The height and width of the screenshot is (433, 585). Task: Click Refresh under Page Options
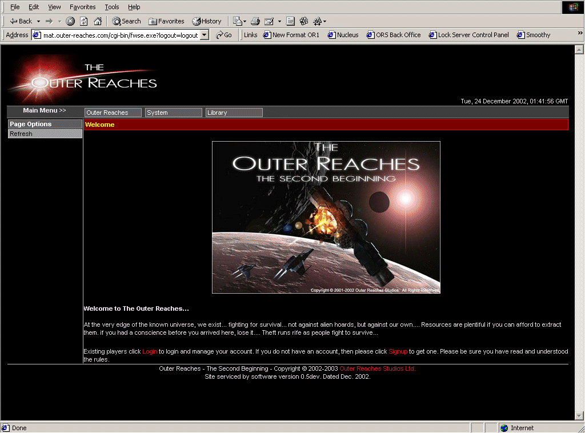(45, 134)
